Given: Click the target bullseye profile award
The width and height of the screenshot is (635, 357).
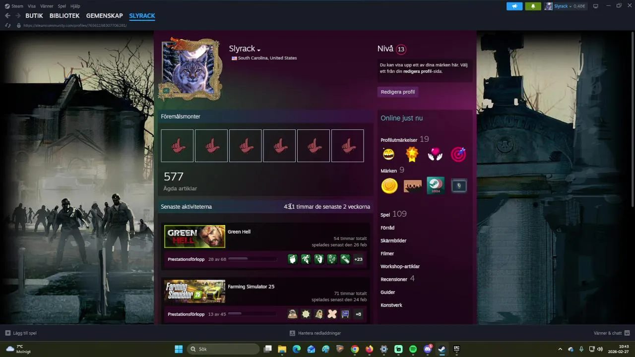Looking at the screenshot, I should (x=458, y=154).
